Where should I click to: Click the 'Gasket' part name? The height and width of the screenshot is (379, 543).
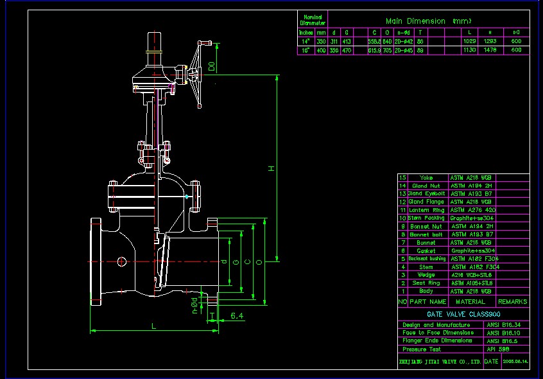point(426,251)
